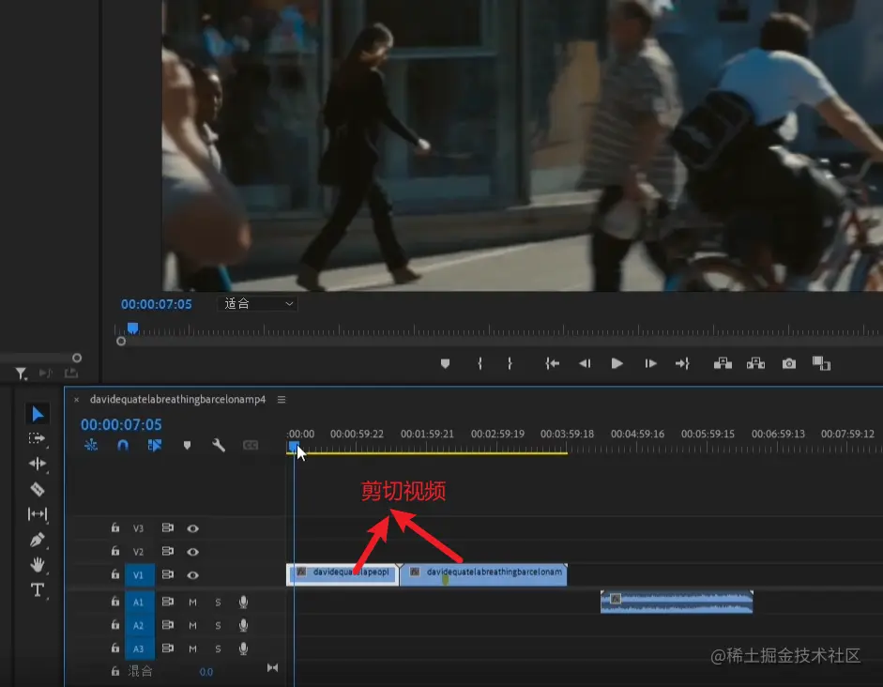Screen dimensions: 883x687
Task: Toggle insert sequences as nests icon
Action: tap(91, 445)
